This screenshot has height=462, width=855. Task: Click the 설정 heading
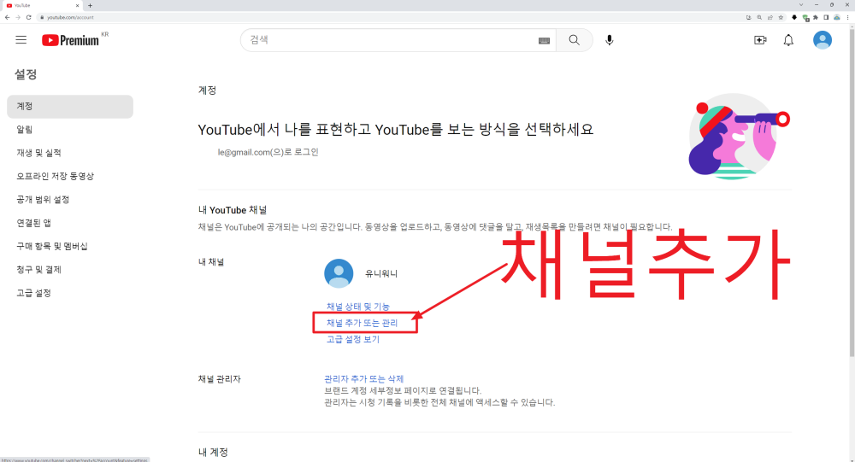[x=26, y=74]
